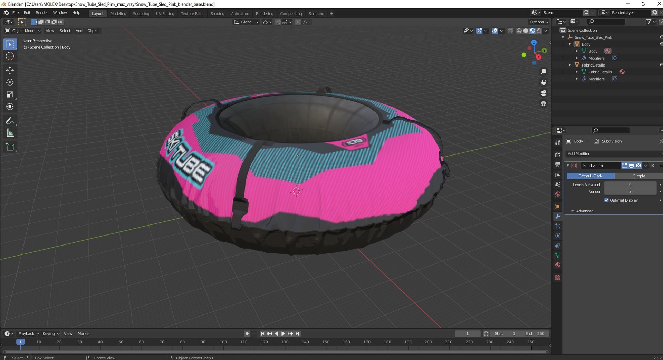The width and height of the screenshot is (663, 360).
Task: Toggle Optimal Display checkbox
Action: point(606,201)
